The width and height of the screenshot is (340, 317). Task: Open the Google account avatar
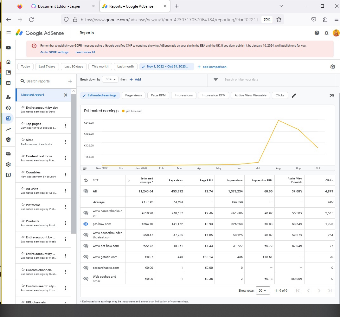336,33
